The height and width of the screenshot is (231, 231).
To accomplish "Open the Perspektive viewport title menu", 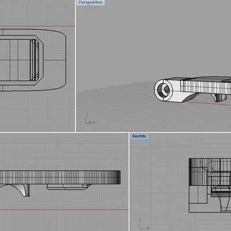I will pos(91,2).
